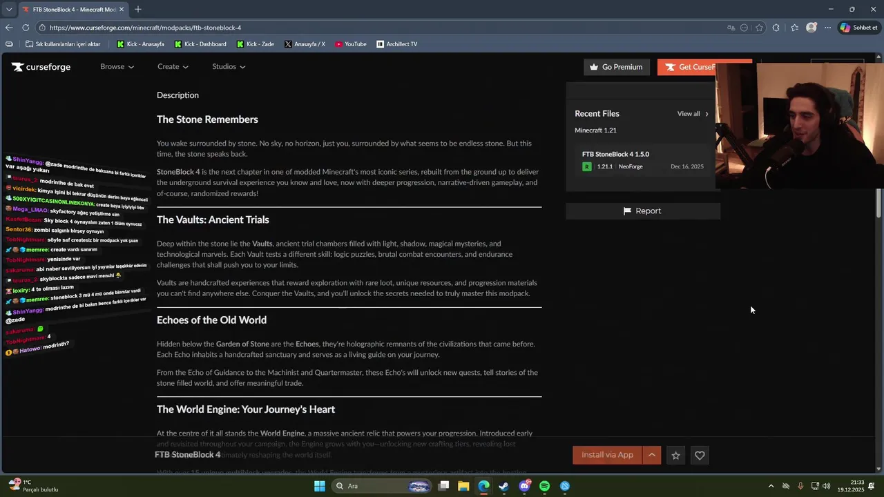Open Steam from taskbar

(504, 486)
